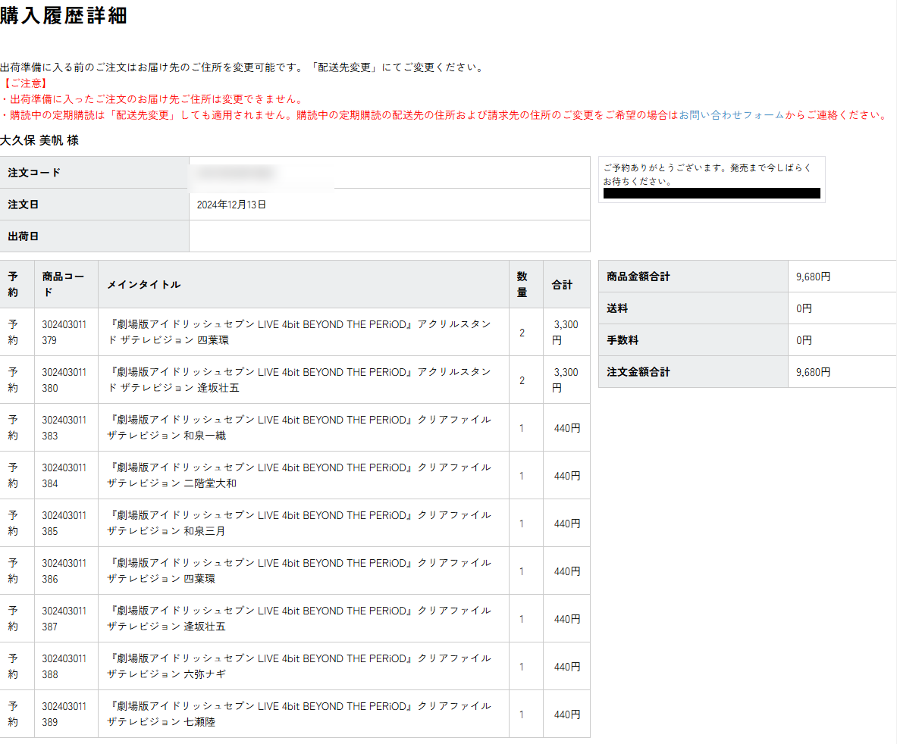The width and height of the screenshot is (897, 744).
Task: Select product code 302403011389
Action: point(64,714)
